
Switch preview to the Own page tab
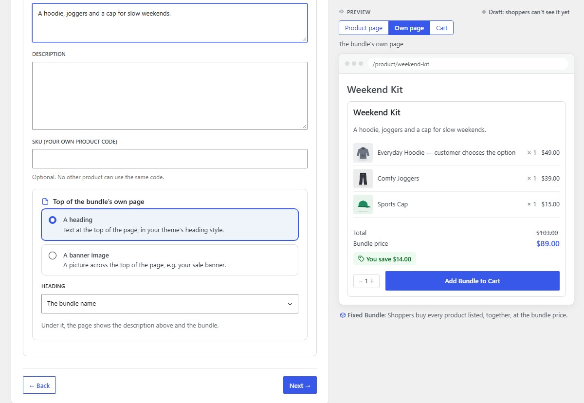[x=409, y=28]
